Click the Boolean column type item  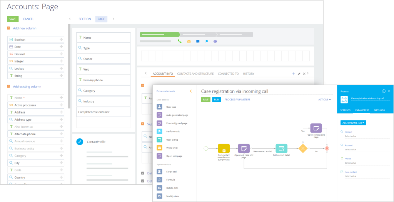(36, 39)
